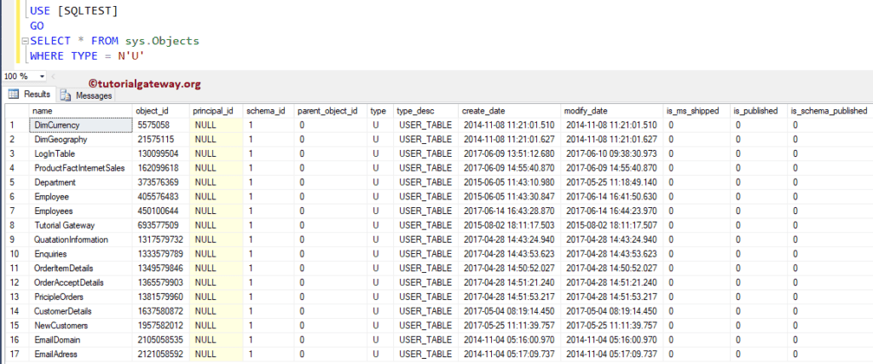Click the ProductFactInternetSales name cell
This screenshot has height=364, width=873.
(81, 168)
